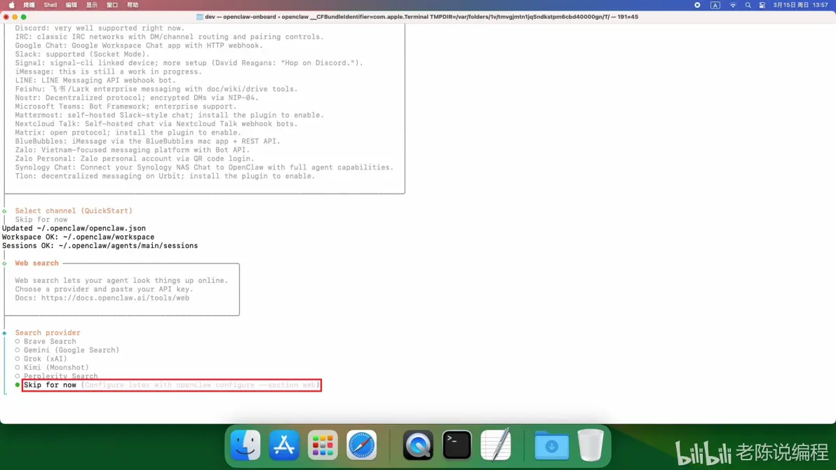836x470 pixels.
Task: Open Finder in the Dock
Action: (x=245, y=445)
